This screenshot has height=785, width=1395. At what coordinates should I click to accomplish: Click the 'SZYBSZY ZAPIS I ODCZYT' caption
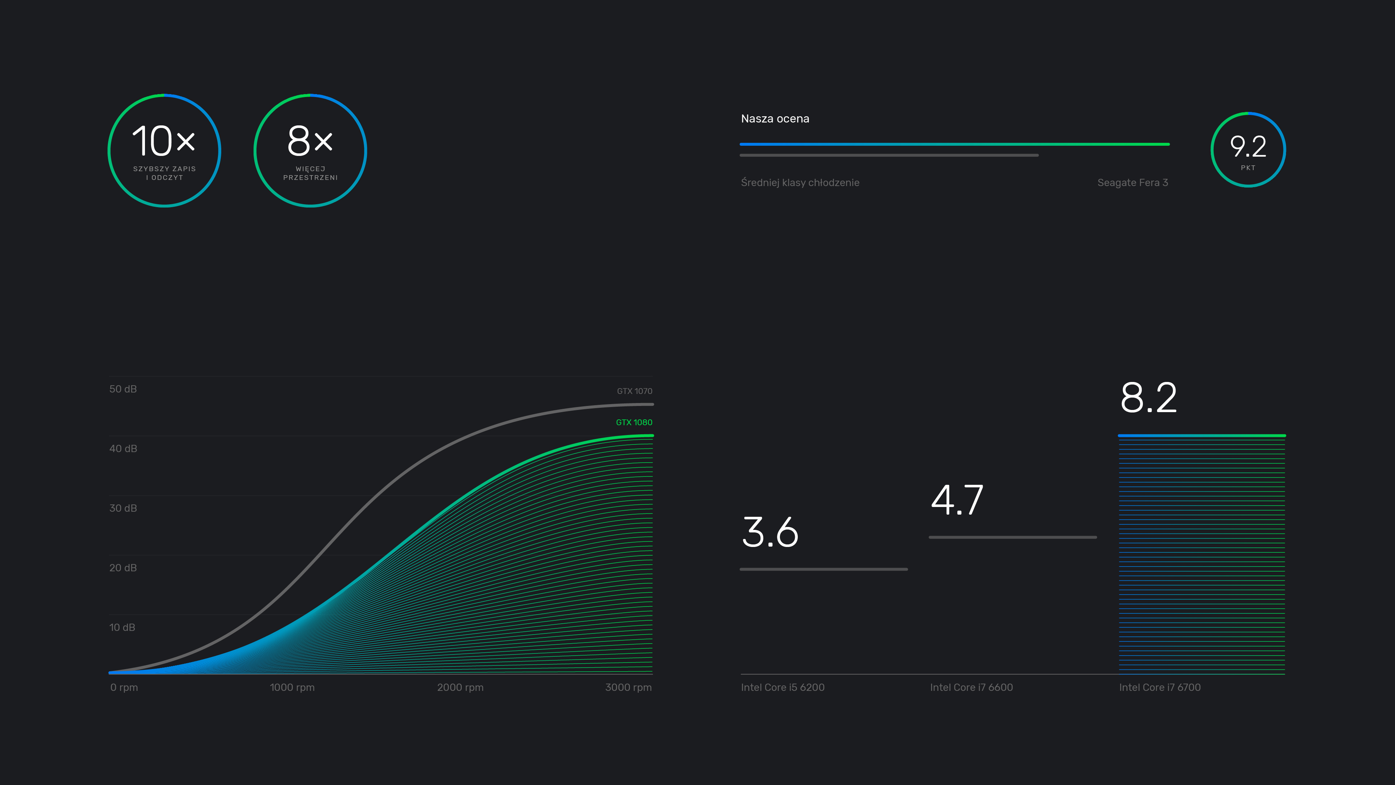click(165, 173)
